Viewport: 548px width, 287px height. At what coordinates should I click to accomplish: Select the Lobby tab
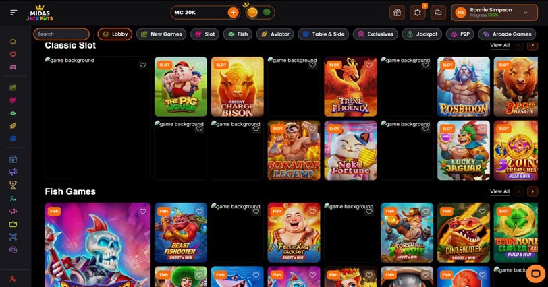[115, 34]
